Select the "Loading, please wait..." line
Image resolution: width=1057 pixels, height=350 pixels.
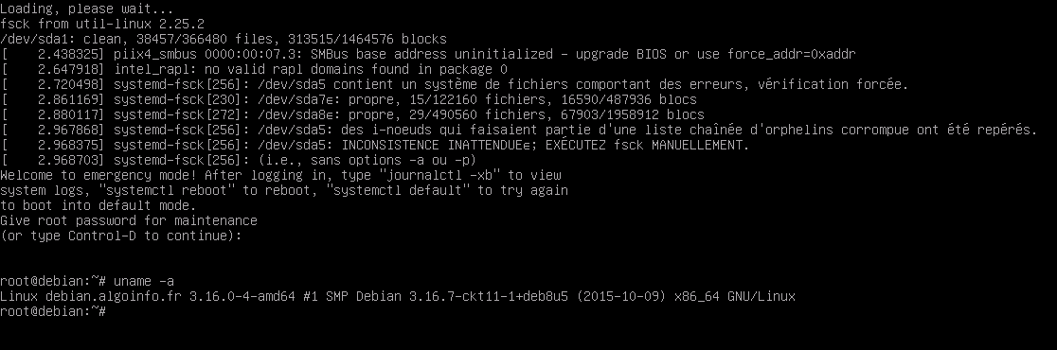tap(87, 9)
